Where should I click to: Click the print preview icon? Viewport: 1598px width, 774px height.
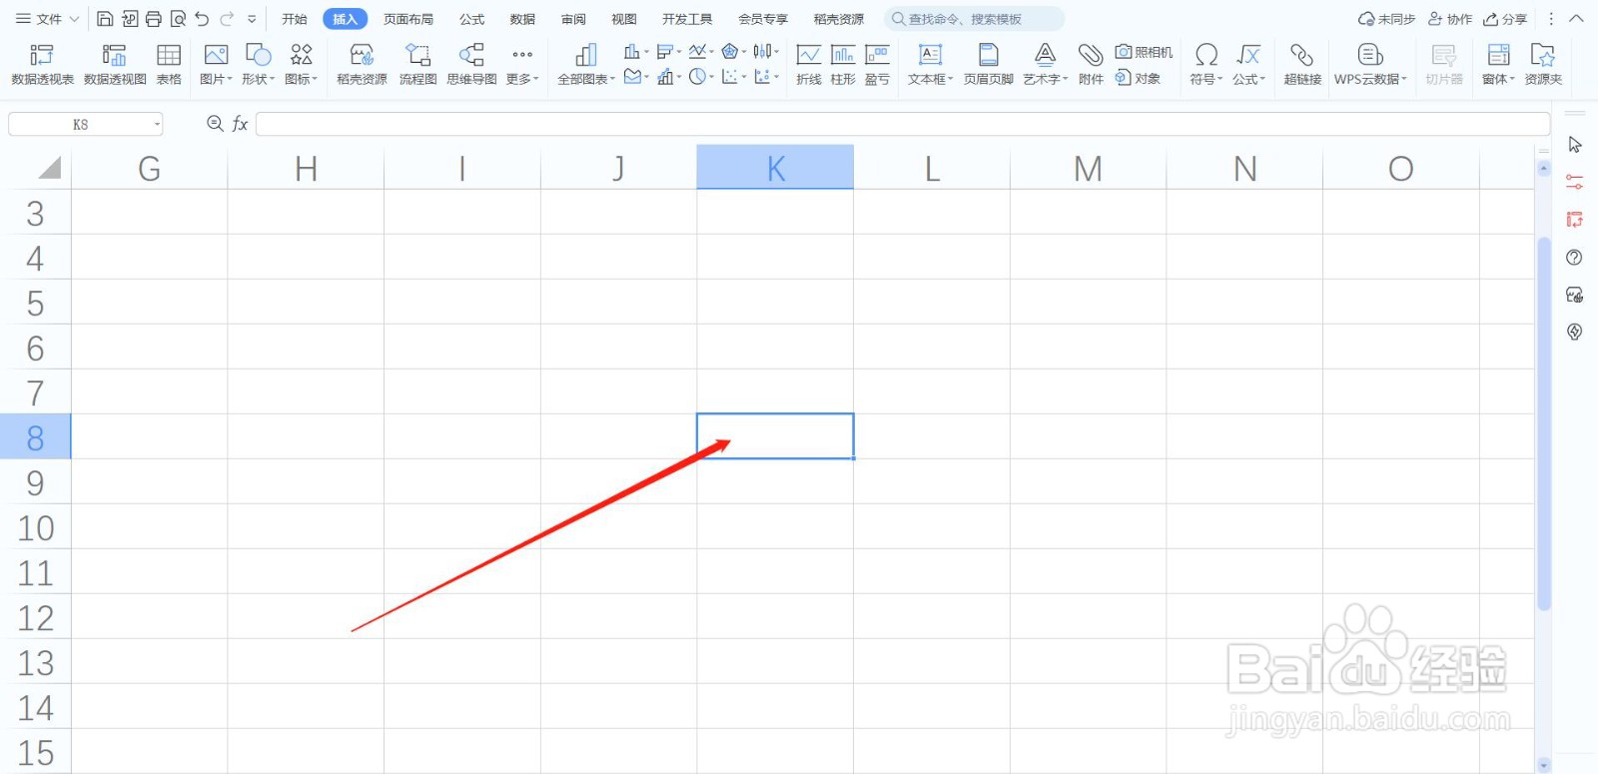coord(178,19)
